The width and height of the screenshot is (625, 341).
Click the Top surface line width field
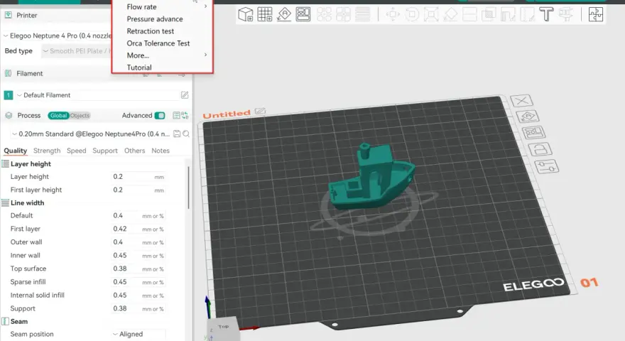[x=138, y=269]
